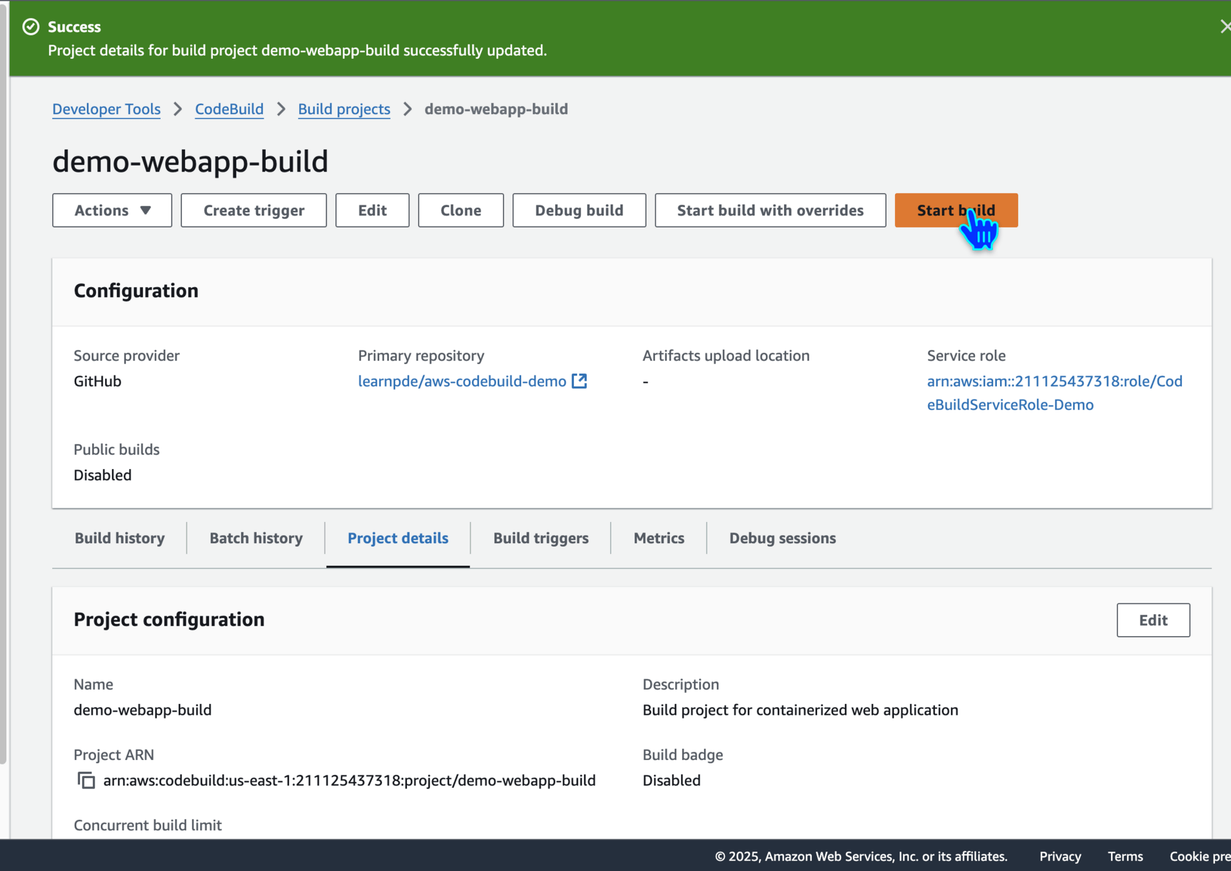This screenshot has height=871, width=1231.
Task: Go to Developer Tools breadcrumb
Action: pyautogui.click(x=106, y=109)
